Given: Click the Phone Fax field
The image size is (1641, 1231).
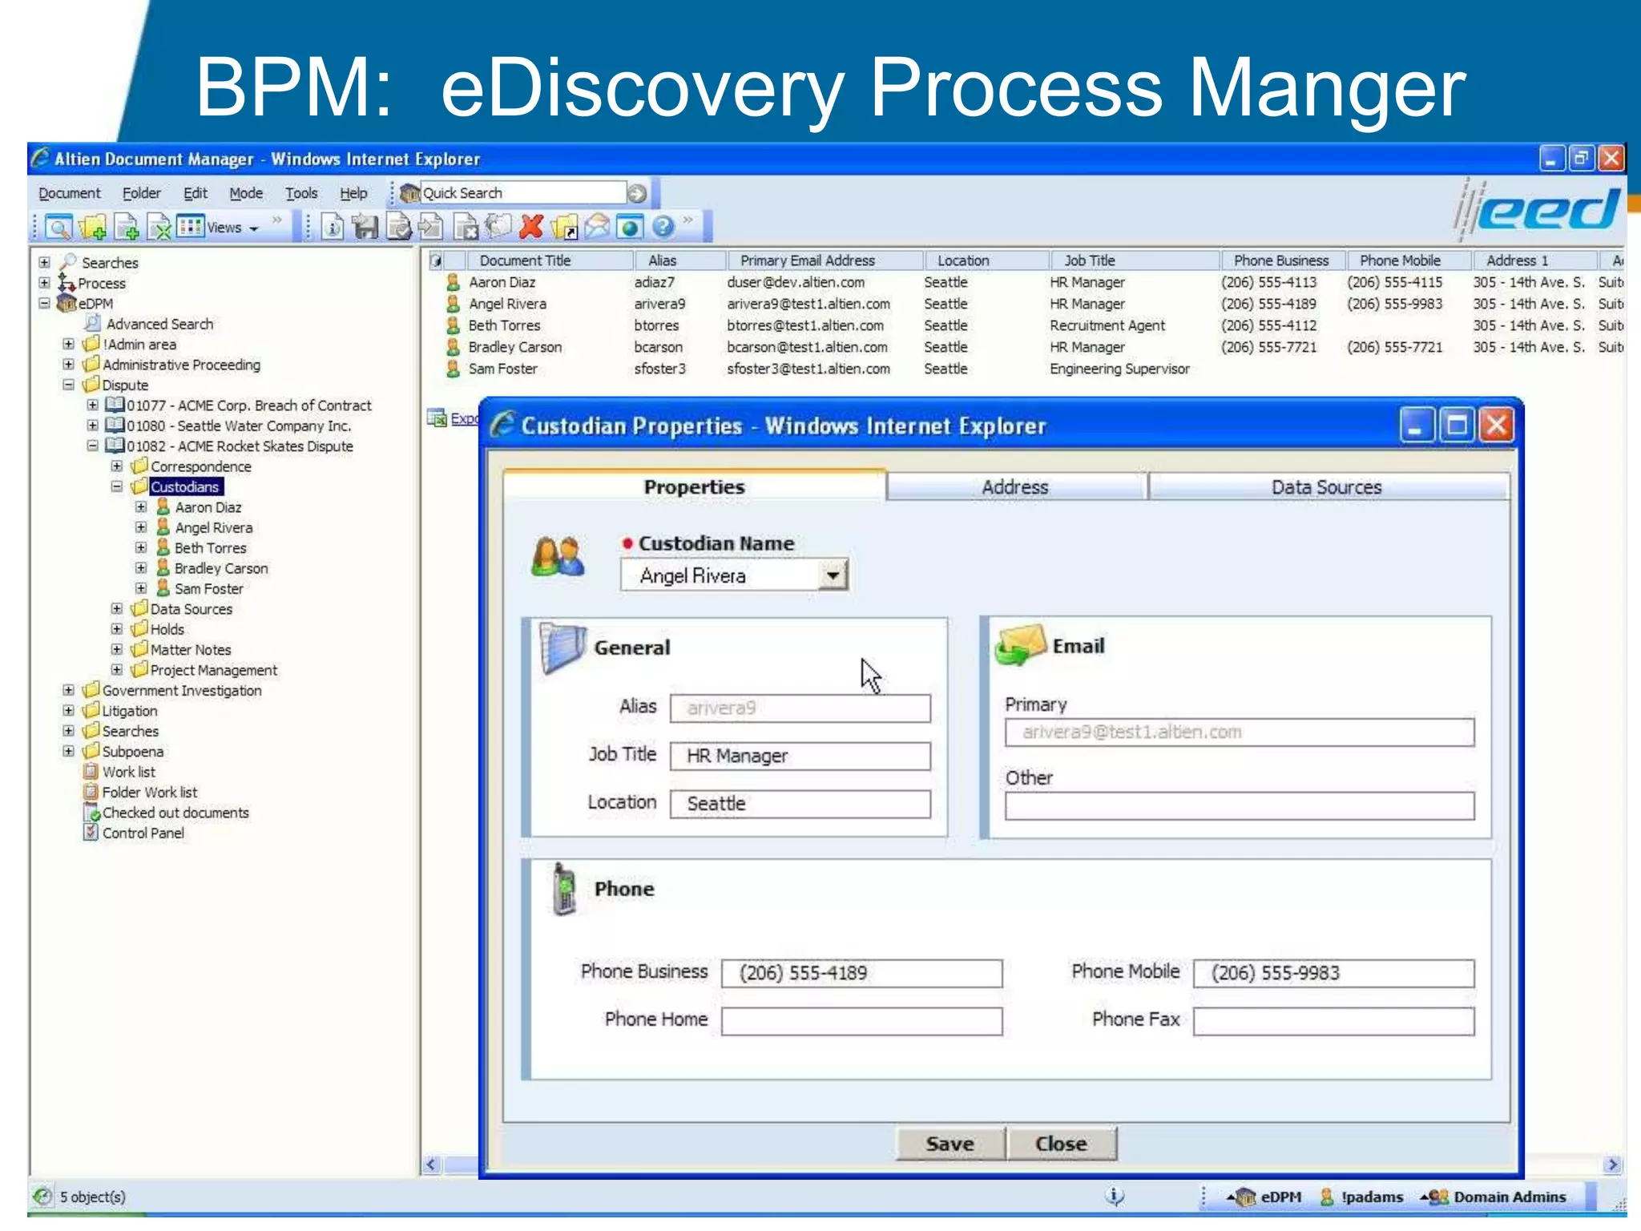Looking at the screenshot, I should coord(1333,1021).
